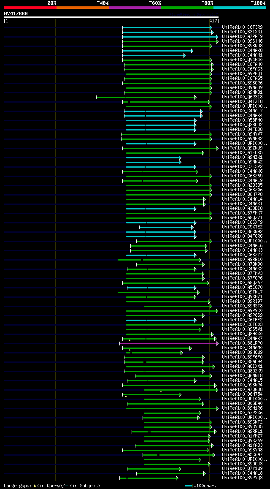Click the query start position 1 marker
This screenshot has width=270, height=489.
click(6, 21)
